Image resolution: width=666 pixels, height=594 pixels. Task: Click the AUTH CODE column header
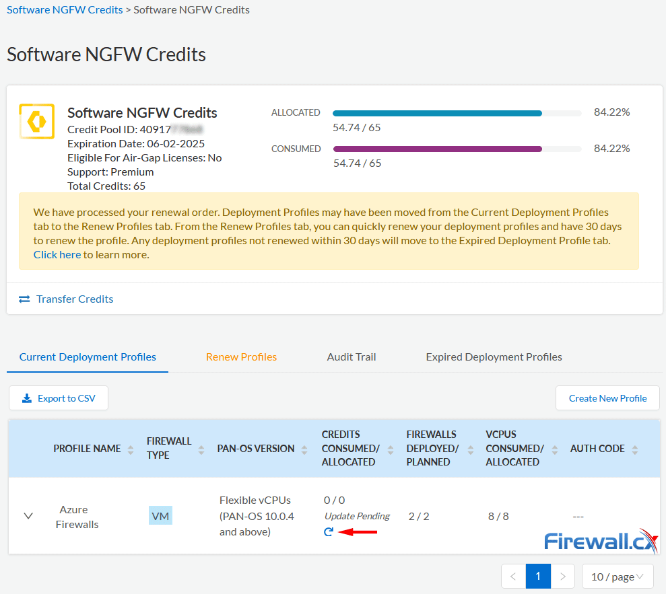[597, 449]
